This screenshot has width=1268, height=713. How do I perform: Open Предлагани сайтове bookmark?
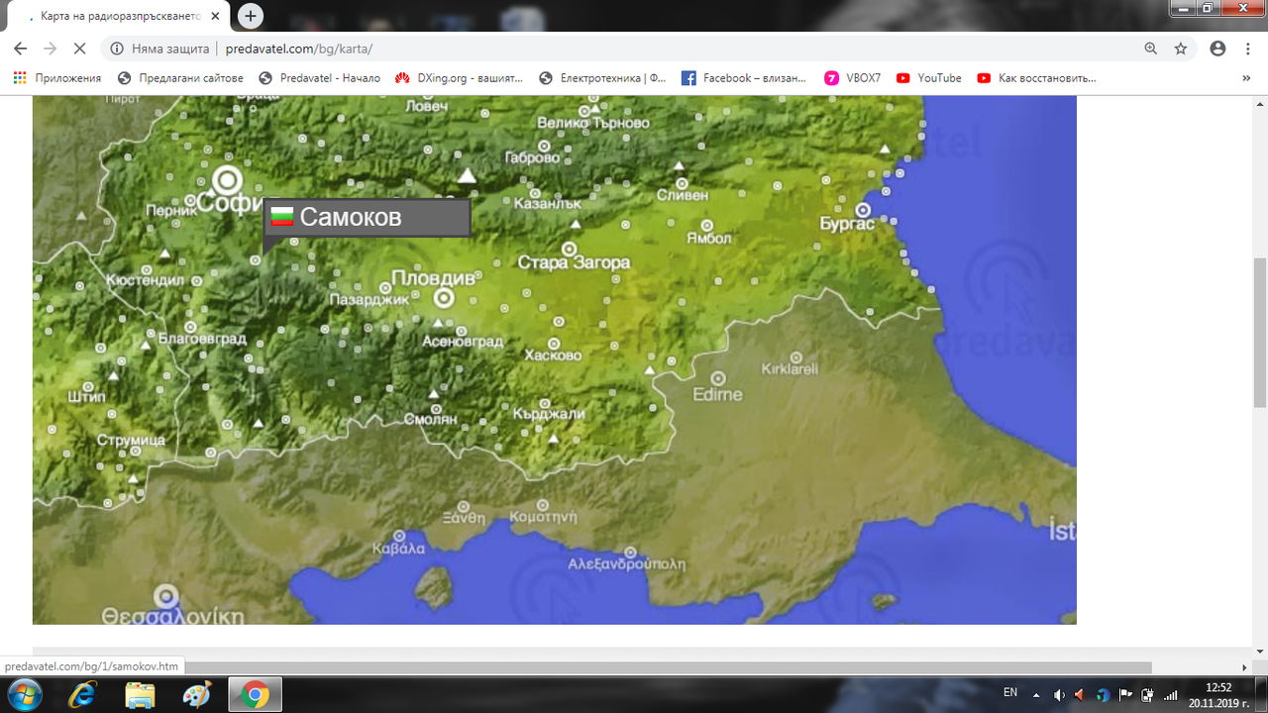pos(179,78)
